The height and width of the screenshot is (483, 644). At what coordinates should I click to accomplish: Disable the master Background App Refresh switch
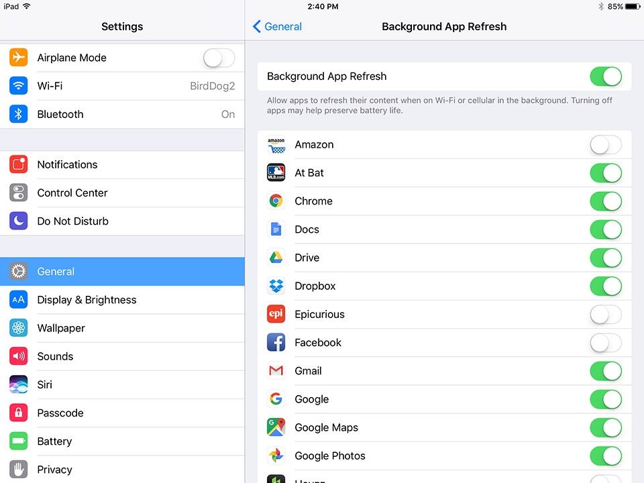point(606,76)
